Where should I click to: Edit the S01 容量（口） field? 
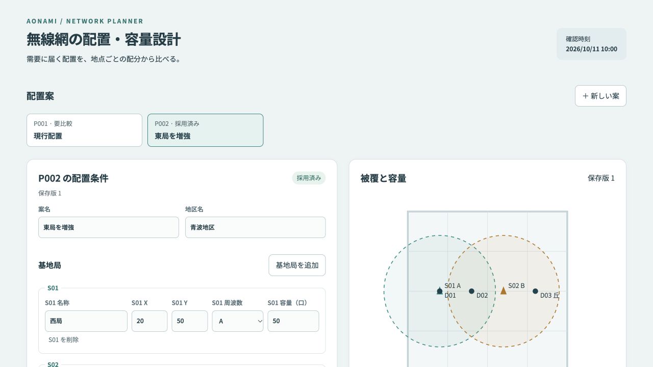pyautogui.click(x=293, y=321)
